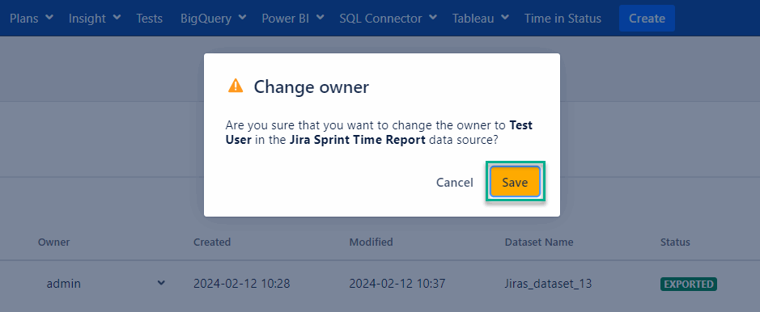Cancel the Change owner dialog
The image size is (760, 312).
(x=455, y=183)
